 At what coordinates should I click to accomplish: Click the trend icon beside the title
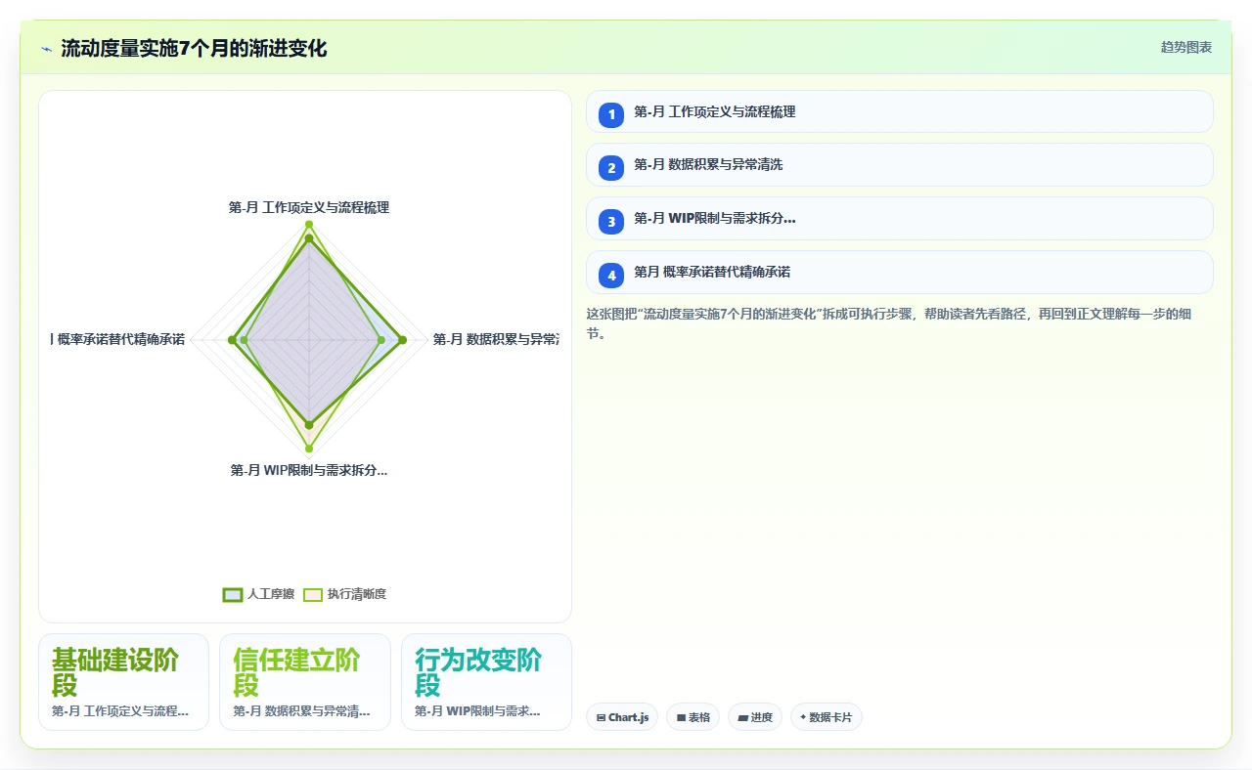point(46,49)
